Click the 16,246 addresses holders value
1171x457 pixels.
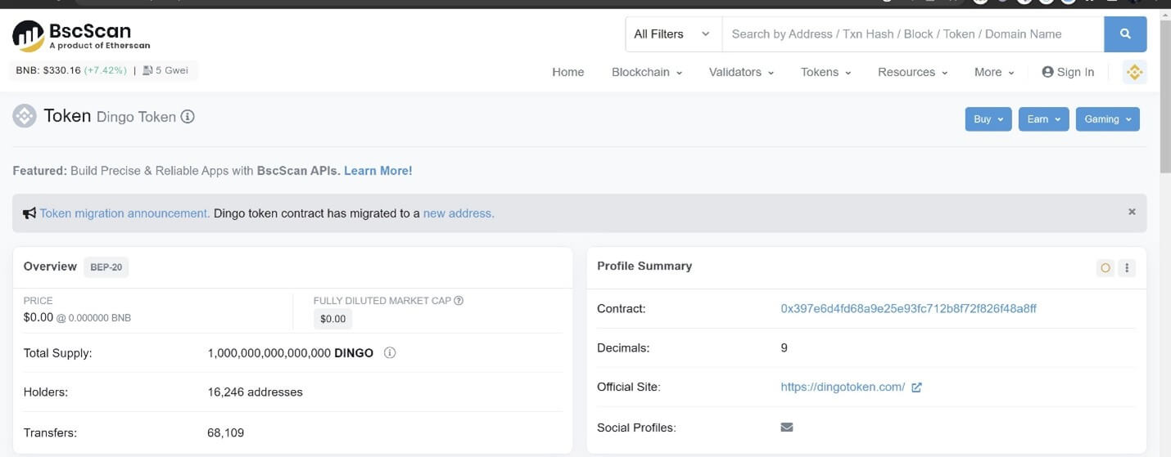coord(255,392)
